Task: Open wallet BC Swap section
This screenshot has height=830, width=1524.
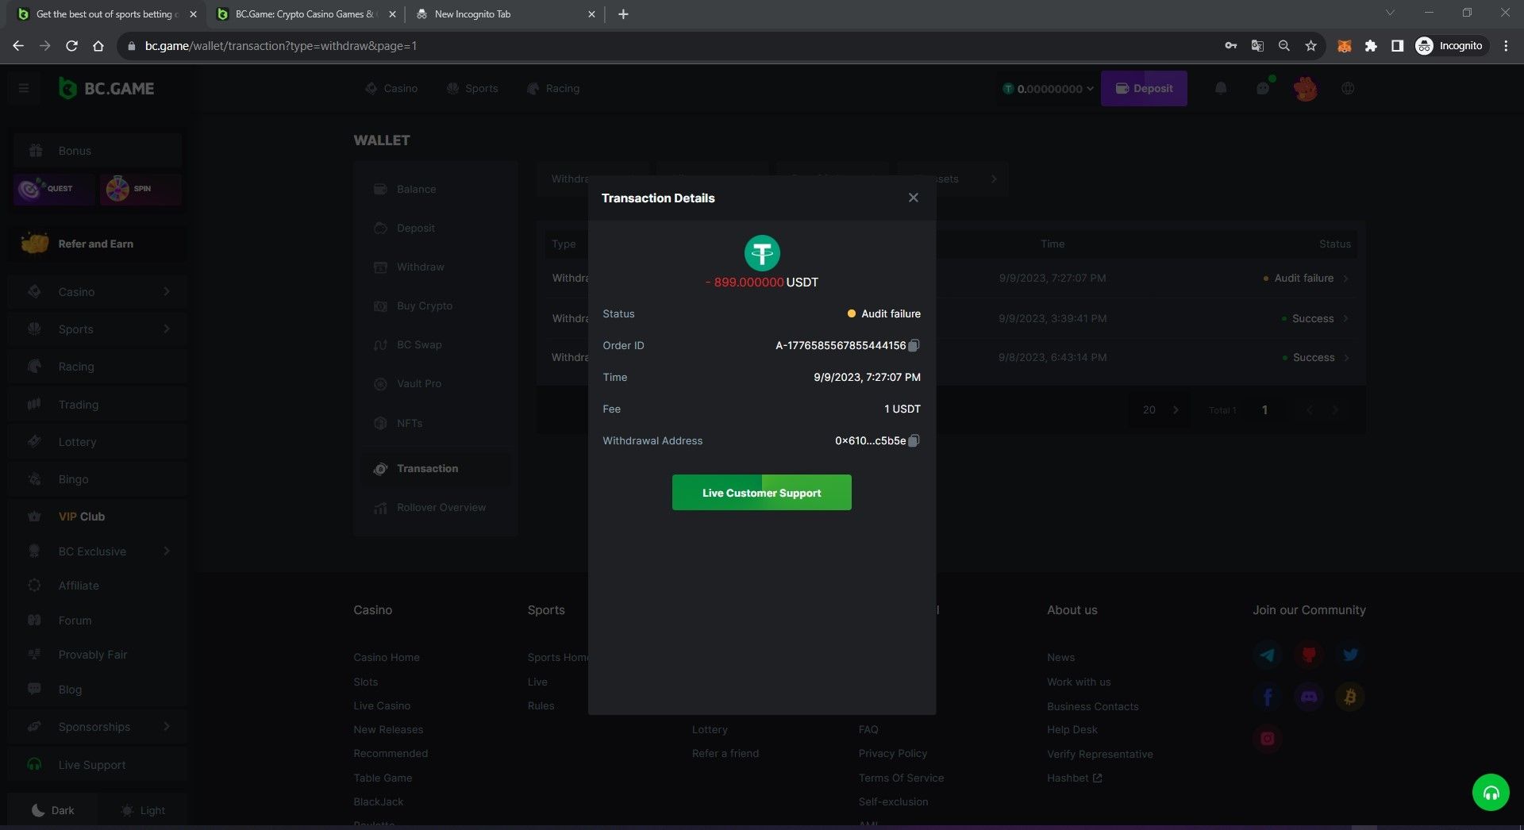Action: point(436,344)
